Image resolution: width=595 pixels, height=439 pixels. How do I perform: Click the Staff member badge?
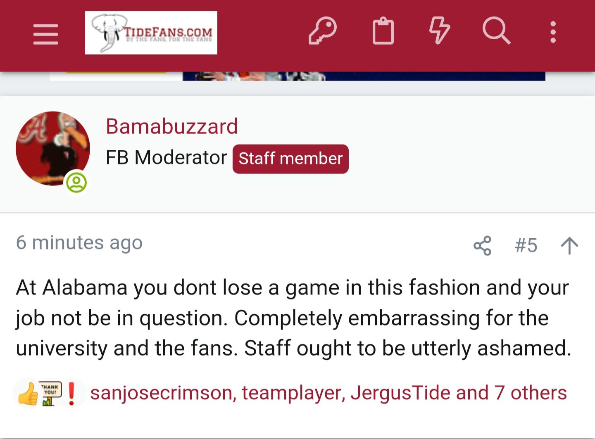[x=290, y=159]
